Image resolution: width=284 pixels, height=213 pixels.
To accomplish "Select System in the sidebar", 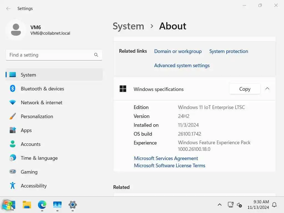I will 54,75.
